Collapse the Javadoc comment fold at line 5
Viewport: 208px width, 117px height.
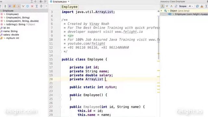point(61,20)
